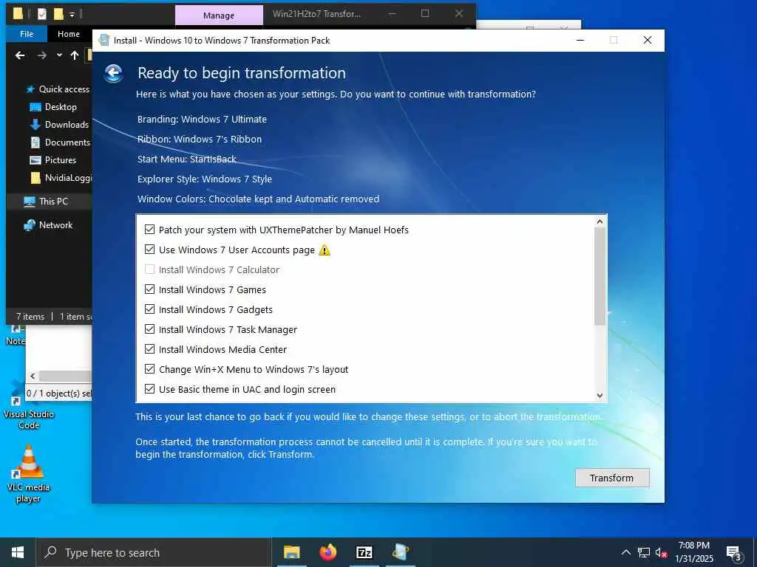Click the 'Ribbon: Windows 7's Ribbon' text
The height and width of the screenshot is (567, 757).
[200, 140]
